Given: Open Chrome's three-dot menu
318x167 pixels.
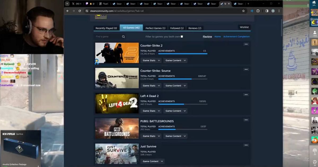Looking at the screenshot, I should tap(279, 11).
